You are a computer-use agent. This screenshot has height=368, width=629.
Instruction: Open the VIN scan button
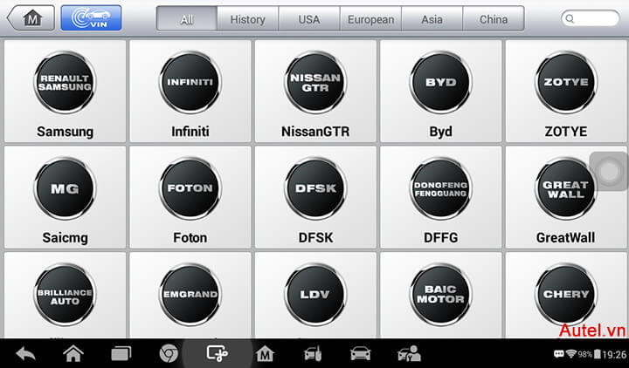(91, 18)
